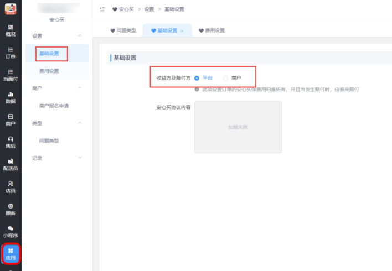Click the 安心买 breadcrumb link
Image resolution: width=392 pixels, height=271 pixels.
pyautogui.click(x=126, y=9)
